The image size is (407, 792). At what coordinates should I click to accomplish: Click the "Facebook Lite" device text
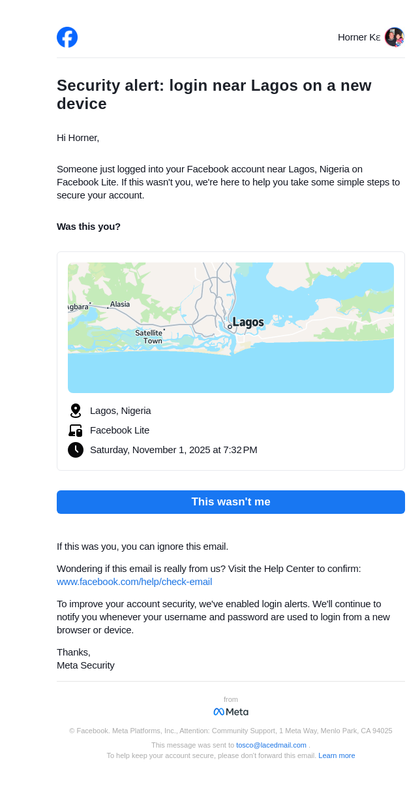(120, 430)
